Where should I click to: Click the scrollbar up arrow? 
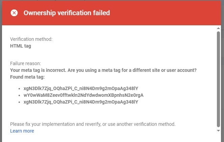click(x=219, y=28)
